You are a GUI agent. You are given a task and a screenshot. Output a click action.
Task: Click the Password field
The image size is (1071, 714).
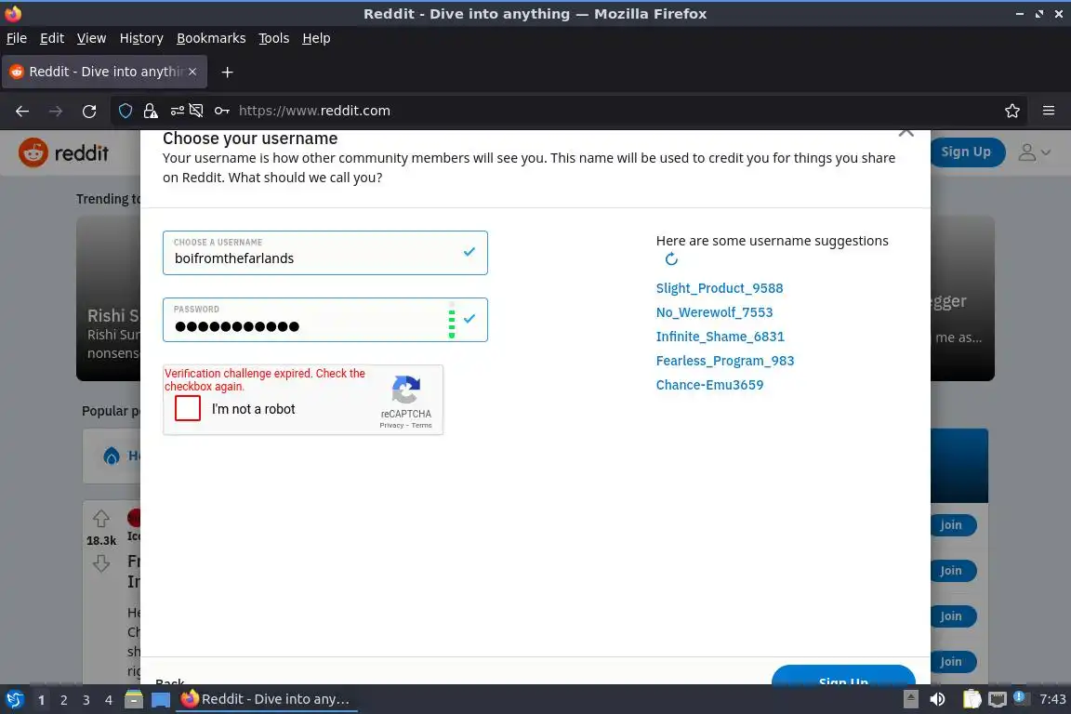click(325, 320)
